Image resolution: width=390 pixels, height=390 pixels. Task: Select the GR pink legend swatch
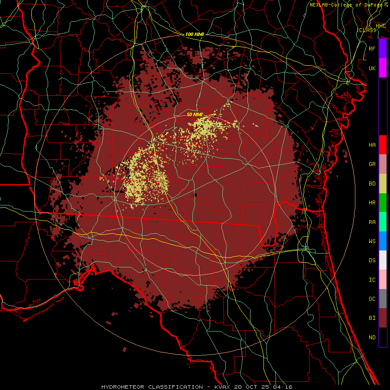[x=383, y=164]
